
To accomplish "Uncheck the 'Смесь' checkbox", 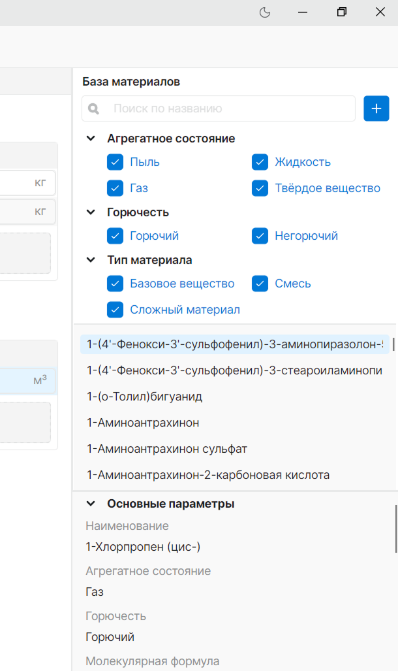I will (x=260, y=284).
